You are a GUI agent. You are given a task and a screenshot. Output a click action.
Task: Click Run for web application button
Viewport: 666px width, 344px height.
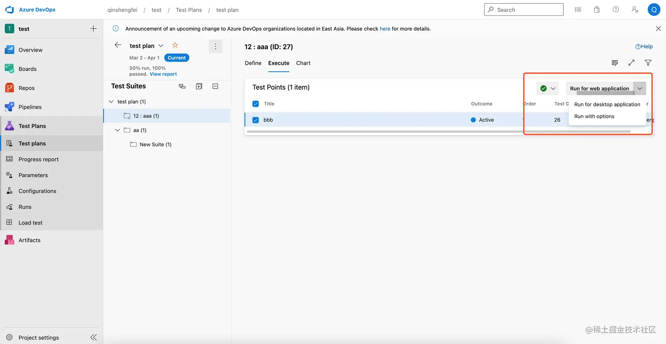tap(599, 88)
